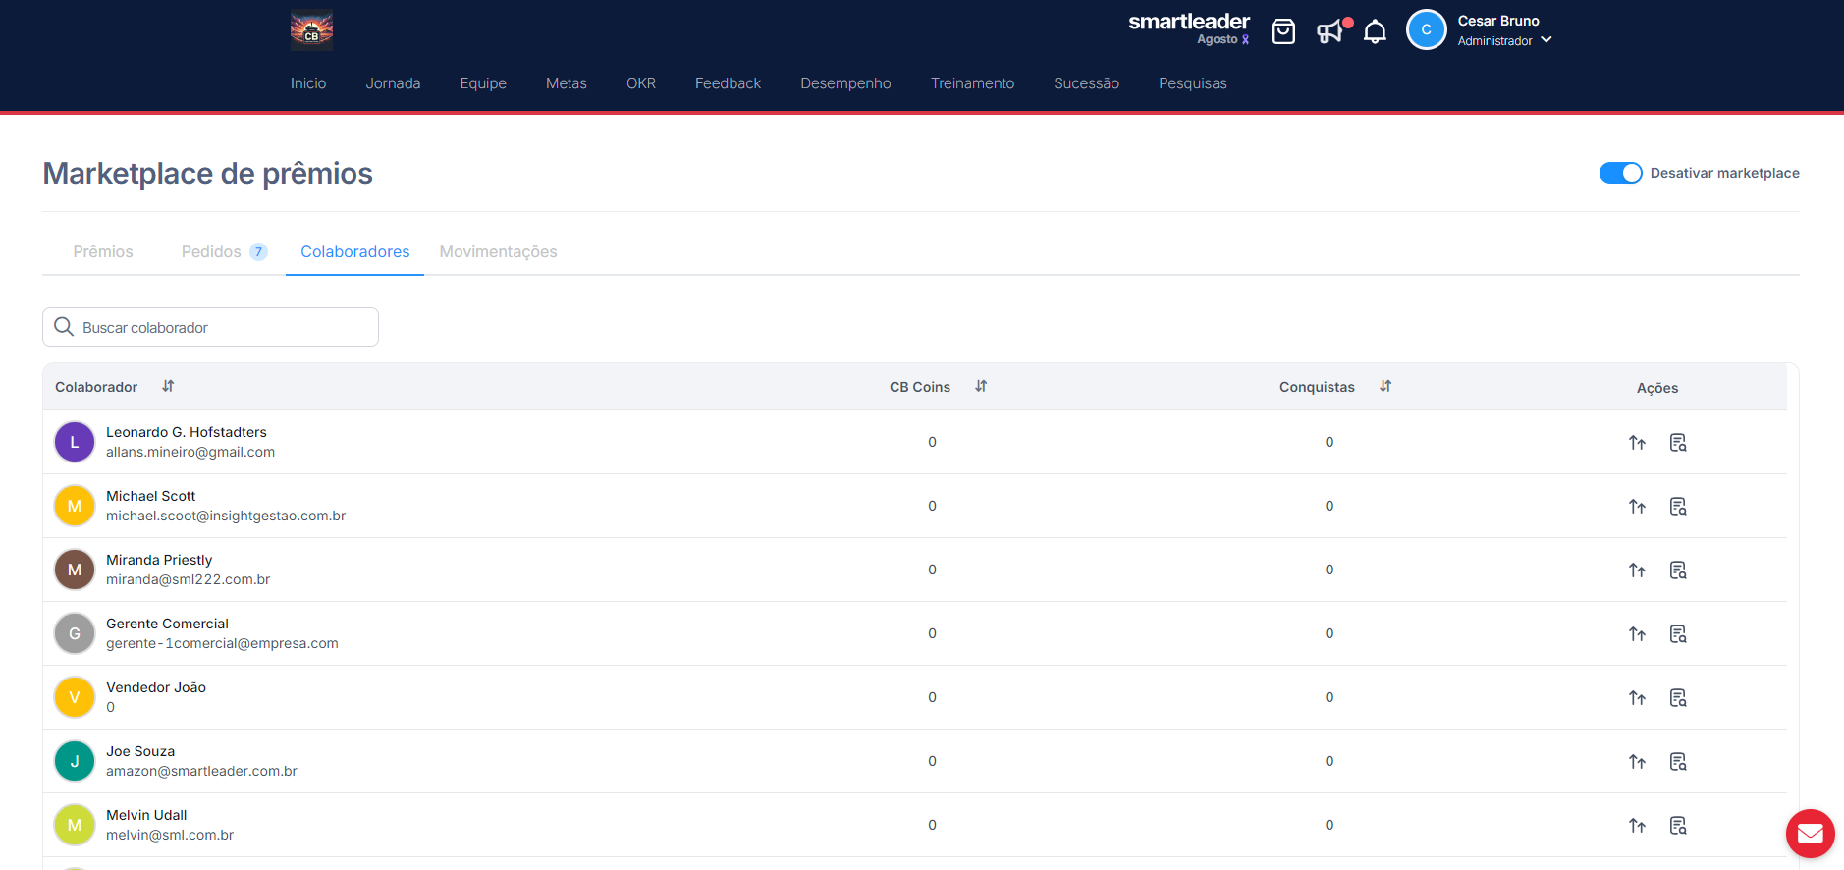Screen dimensions: 1844x870
Task: Click the up-arrows action for Joe Souza
Action: (1637, 762)
